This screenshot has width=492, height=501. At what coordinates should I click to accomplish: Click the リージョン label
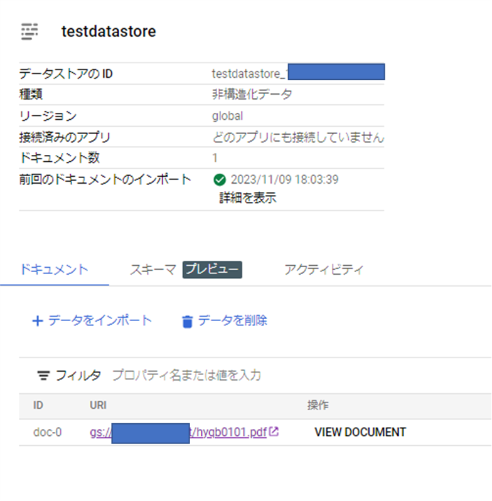(x=48, y=115)
